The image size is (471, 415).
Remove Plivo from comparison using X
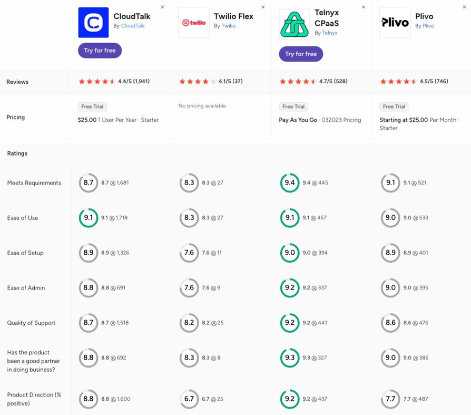pyautogui.click(x=464, y=7)
